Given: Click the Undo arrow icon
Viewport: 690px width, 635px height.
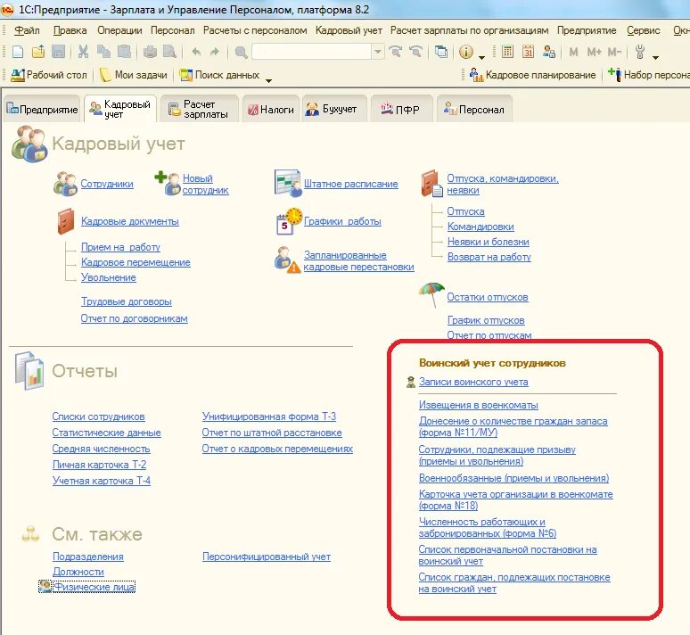Looking at the screenshot, I should (x=196, y=52).
